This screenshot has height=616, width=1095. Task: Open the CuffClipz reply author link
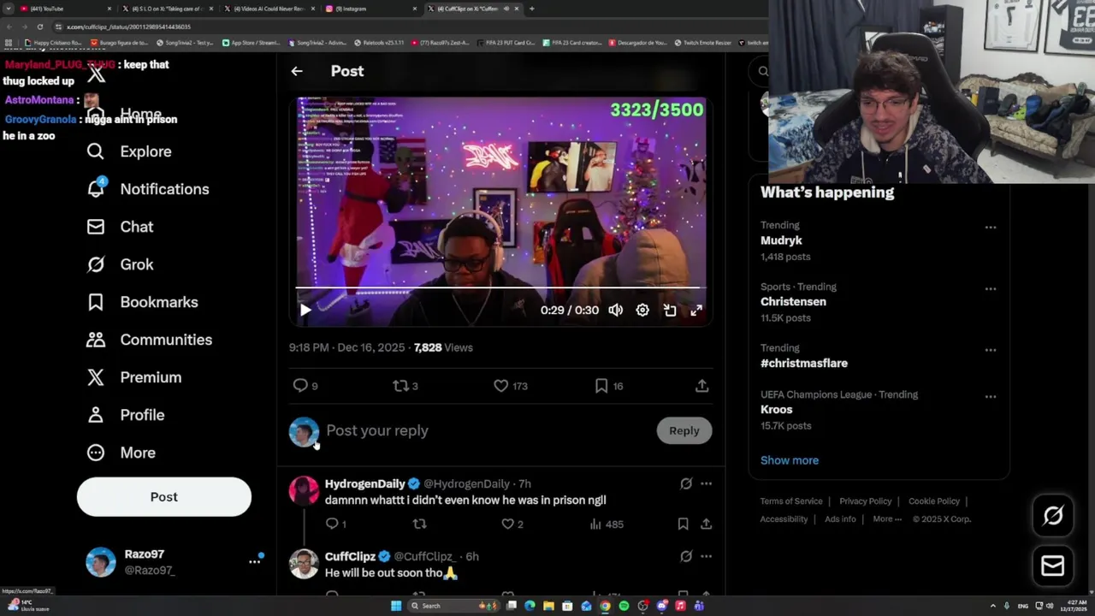[351, 556]
